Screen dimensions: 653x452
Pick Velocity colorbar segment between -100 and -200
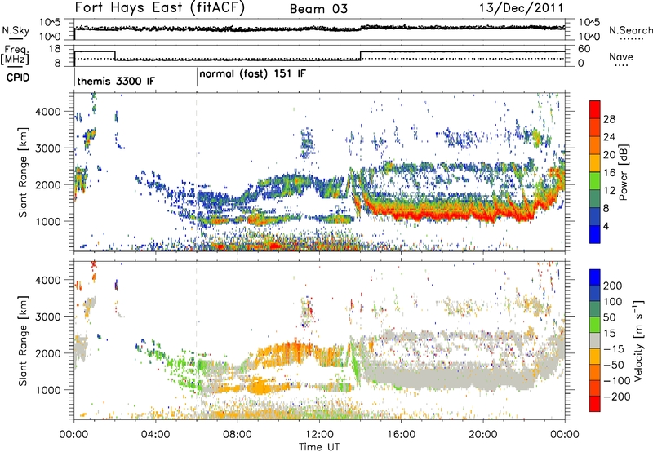pyautogui.click(x=595, y=388)
